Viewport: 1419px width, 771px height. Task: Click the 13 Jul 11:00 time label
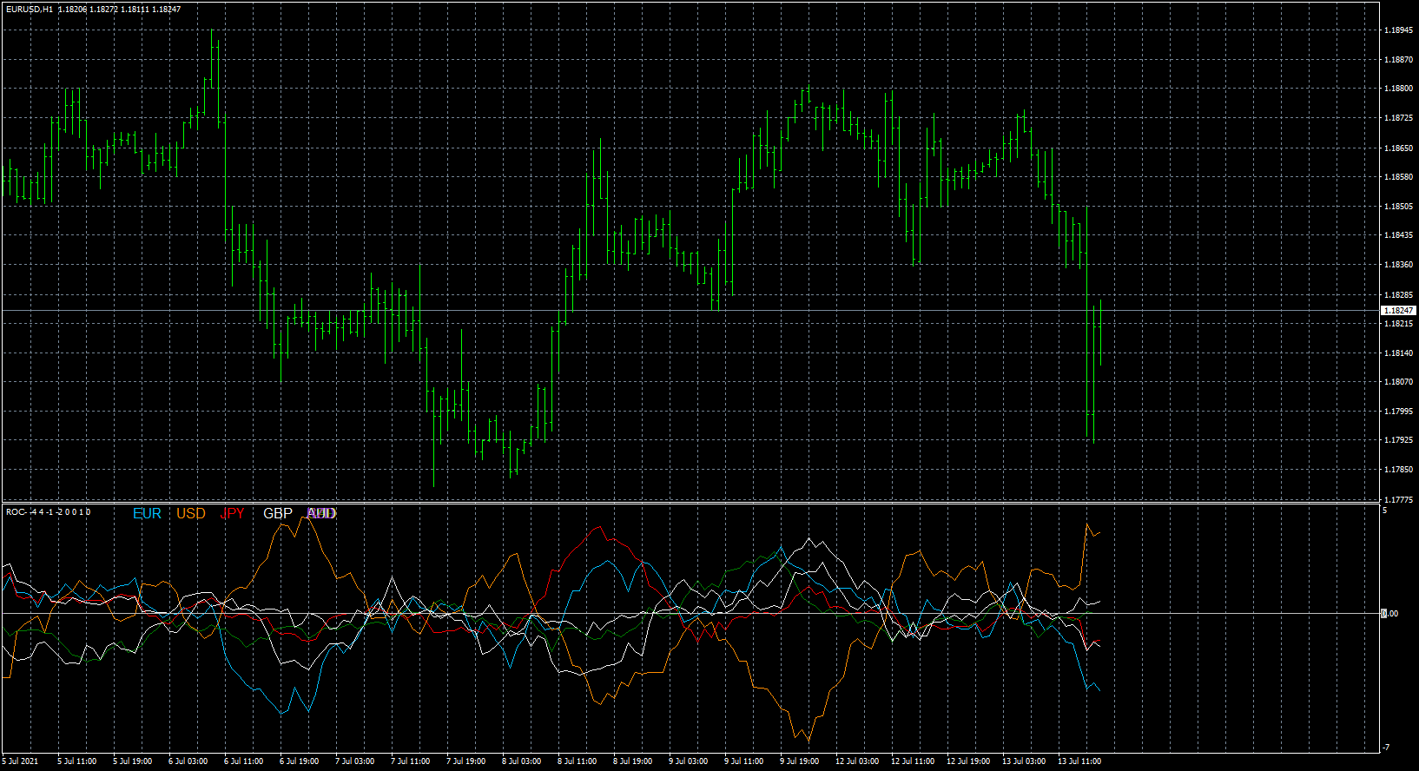click(x=1079, y=761)
